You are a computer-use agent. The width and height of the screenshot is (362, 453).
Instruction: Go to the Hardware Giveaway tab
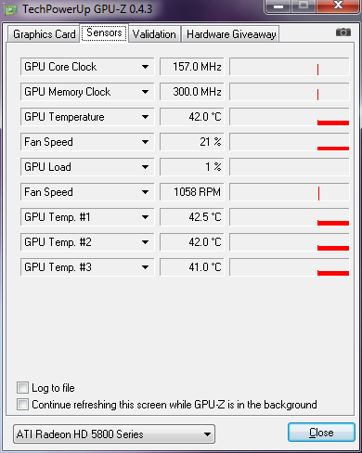click(231, 33)
